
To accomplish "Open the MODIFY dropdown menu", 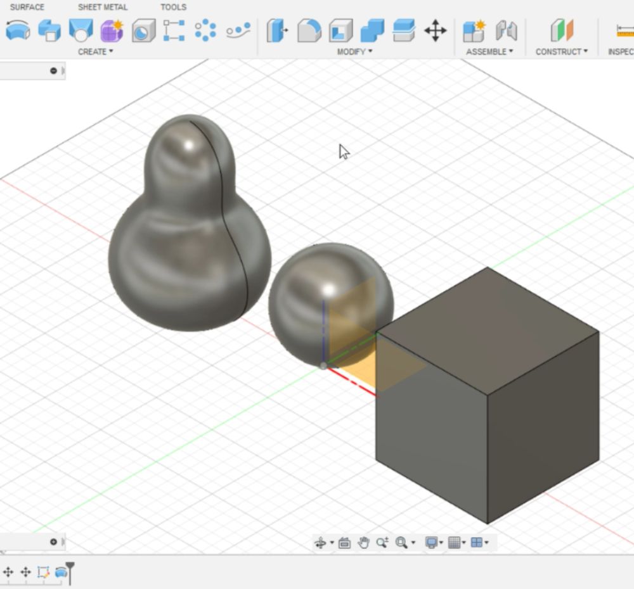I will 354,51.
